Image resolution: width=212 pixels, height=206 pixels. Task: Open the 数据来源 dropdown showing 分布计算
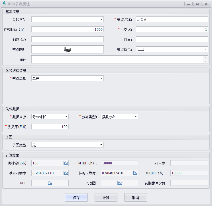coord(66,117)
